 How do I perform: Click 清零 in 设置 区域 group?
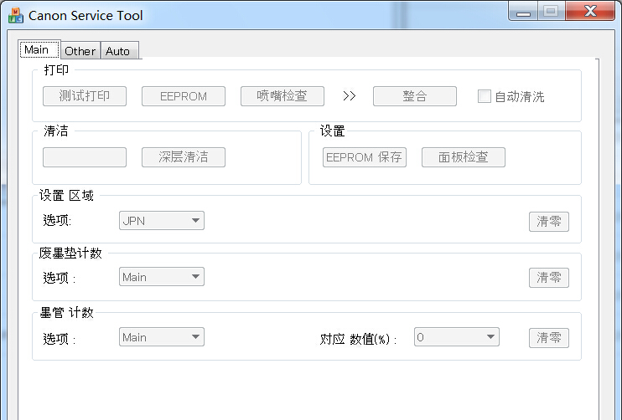click(x=548, y=221)
